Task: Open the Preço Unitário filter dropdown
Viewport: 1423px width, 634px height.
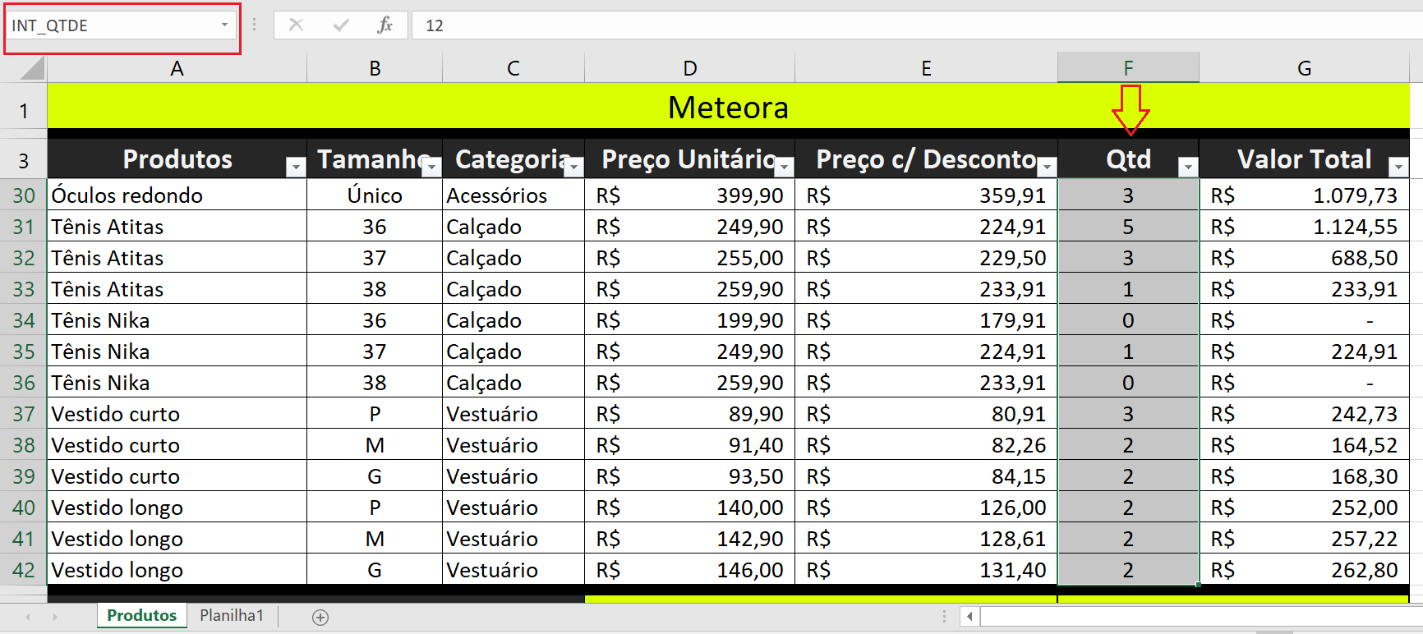Action: 784,168
